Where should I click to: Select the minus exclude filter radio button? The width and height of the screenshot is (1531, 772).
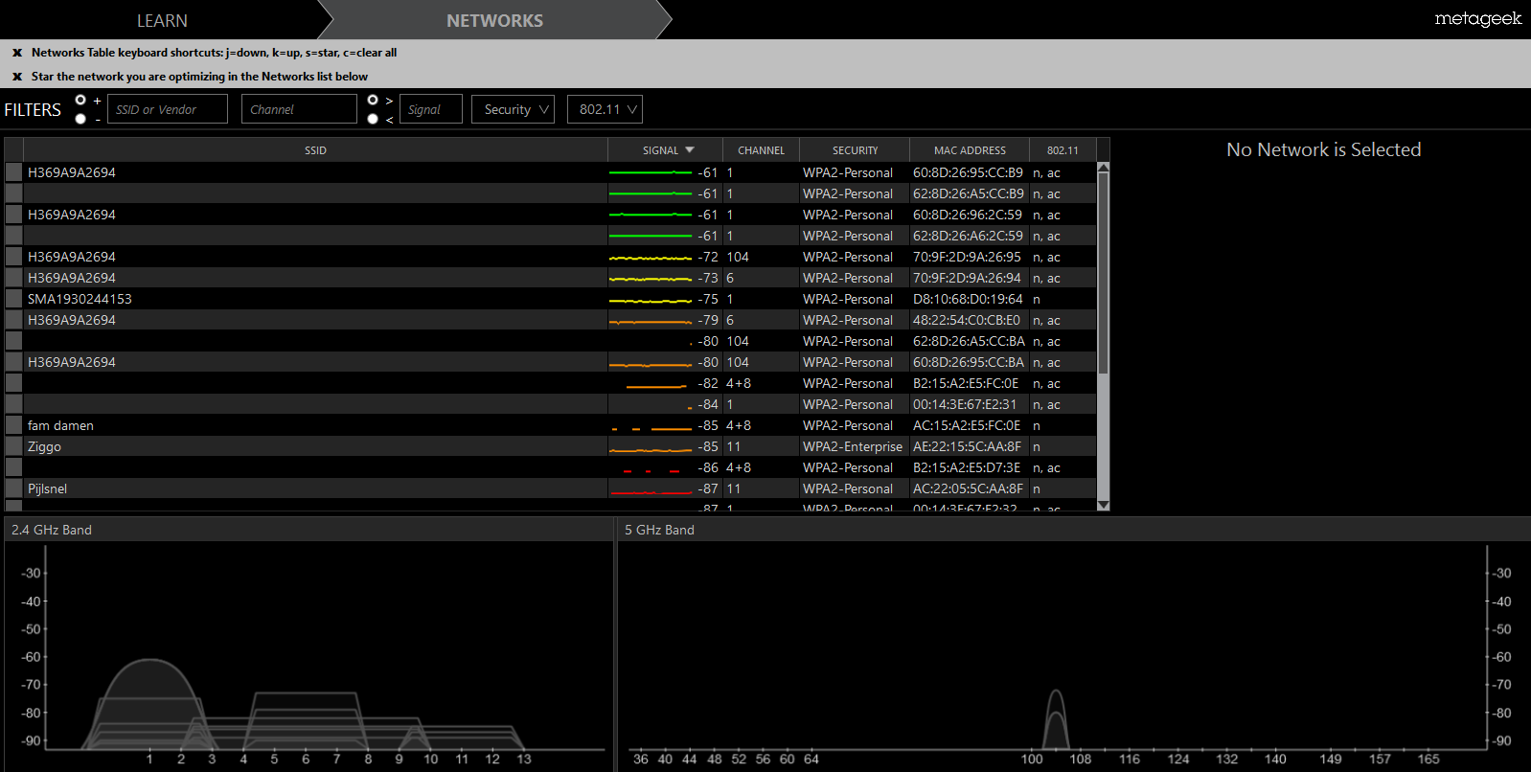[80, 119]
